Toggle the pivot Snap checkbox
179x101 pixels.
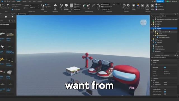46,4
